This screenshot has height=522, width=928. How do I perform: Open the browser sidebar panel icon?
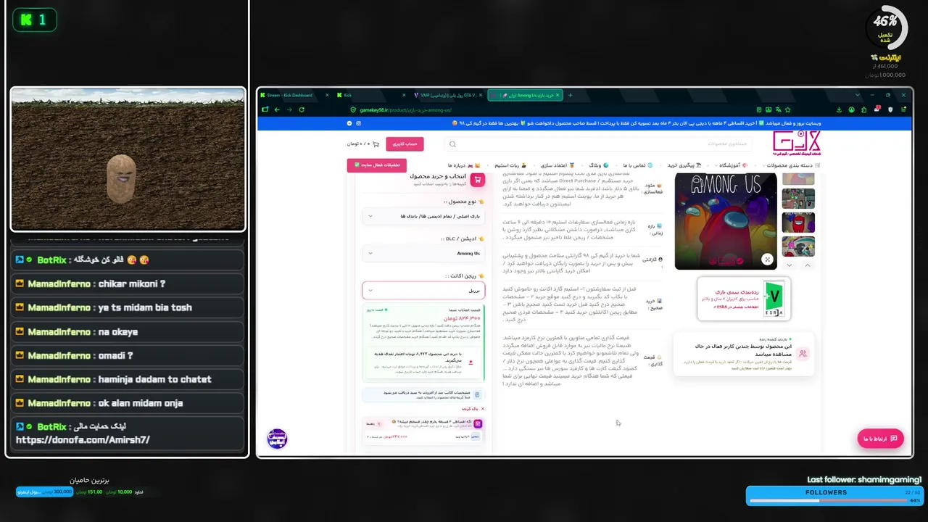265,109
